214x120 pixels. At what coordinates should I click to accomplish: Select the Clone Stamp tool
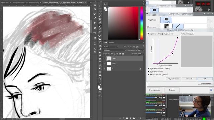[x=100, y=39]
